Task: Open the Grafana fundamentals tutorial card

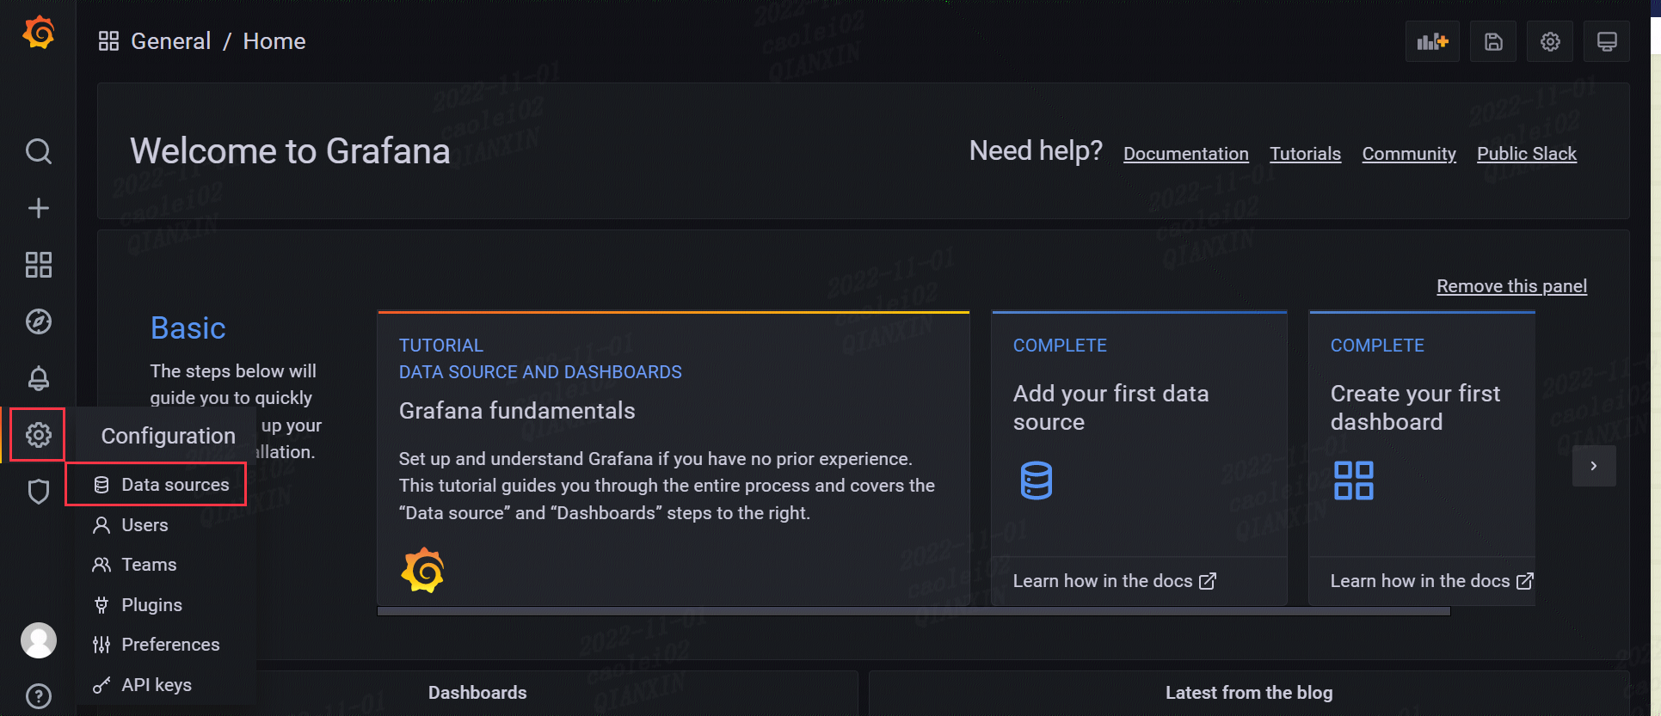Action: (x=674, y=458)
